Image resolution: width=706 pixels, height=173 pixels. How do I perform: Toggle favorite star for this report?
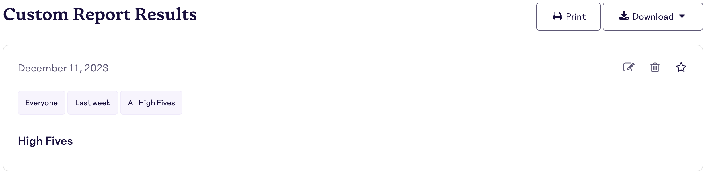click(x=681, y=67)
